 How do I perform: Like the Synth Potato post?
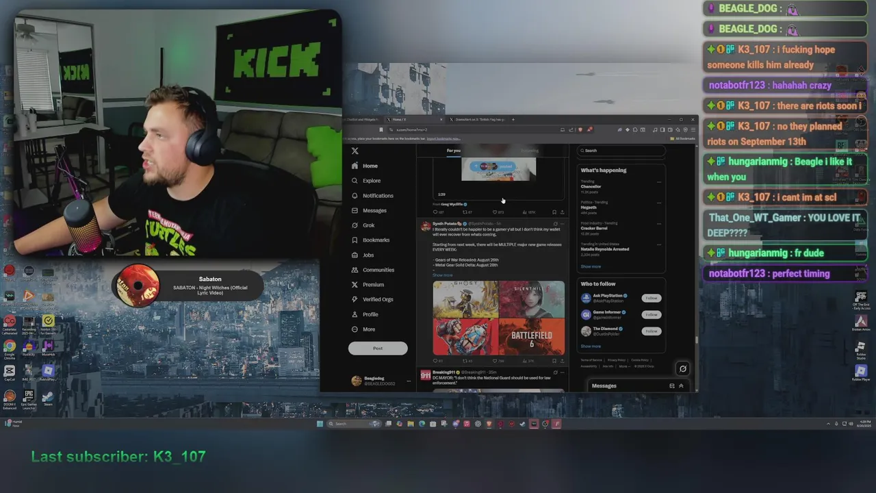click(x=495, y=361)
